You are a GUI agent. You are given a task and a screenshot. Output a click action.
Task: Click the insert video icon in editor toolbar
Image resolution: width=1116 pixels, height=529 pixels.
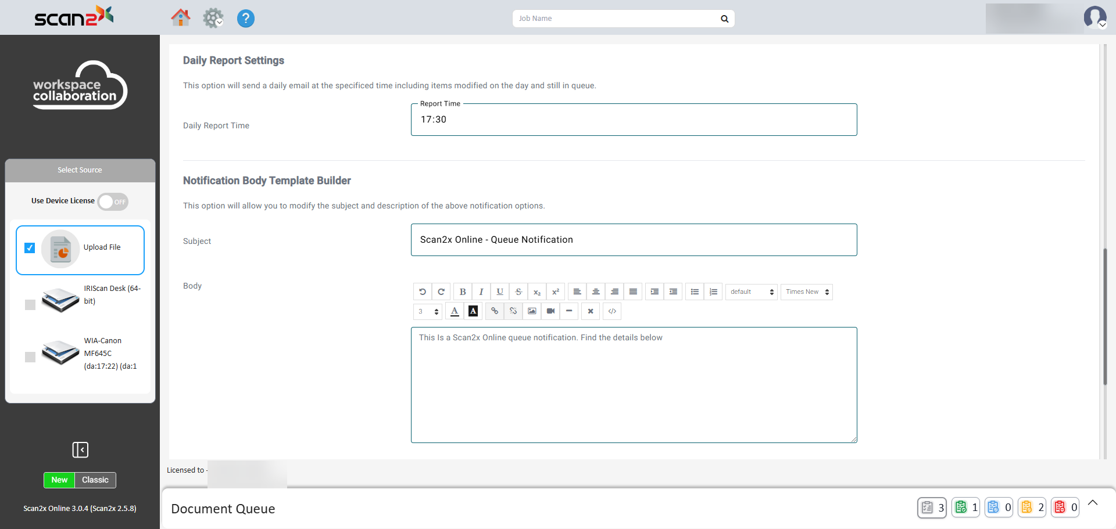click(550, 311)
